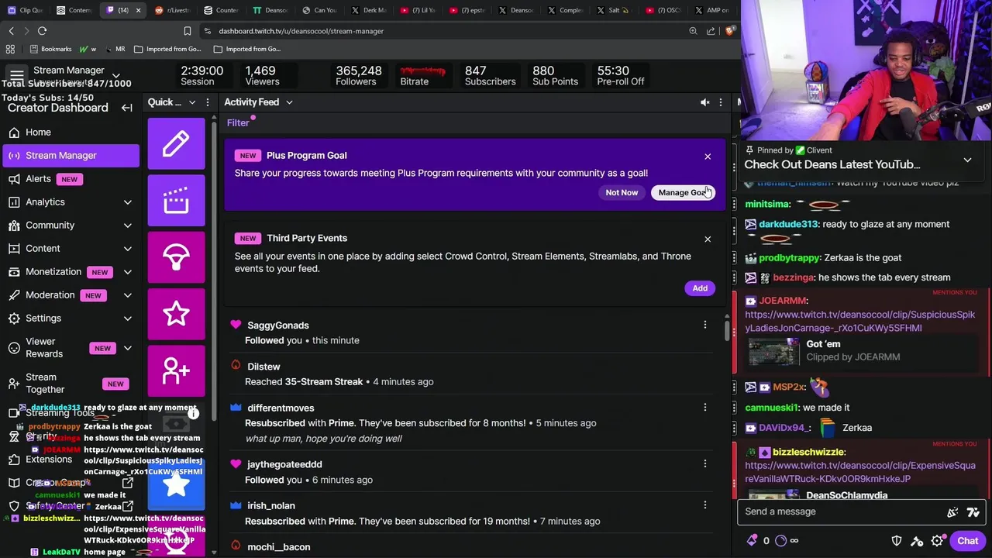992x558 pixels.
Task: Open options for jaythegoateddd follow event
Action: point(704,463)
